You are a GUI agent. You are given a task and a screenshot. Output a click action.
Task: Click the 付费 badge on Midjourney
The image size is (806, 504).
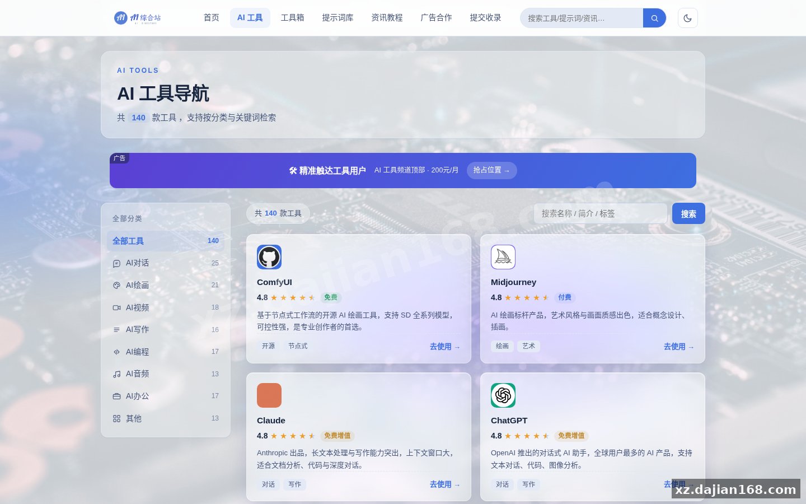(x=565, y=297)
